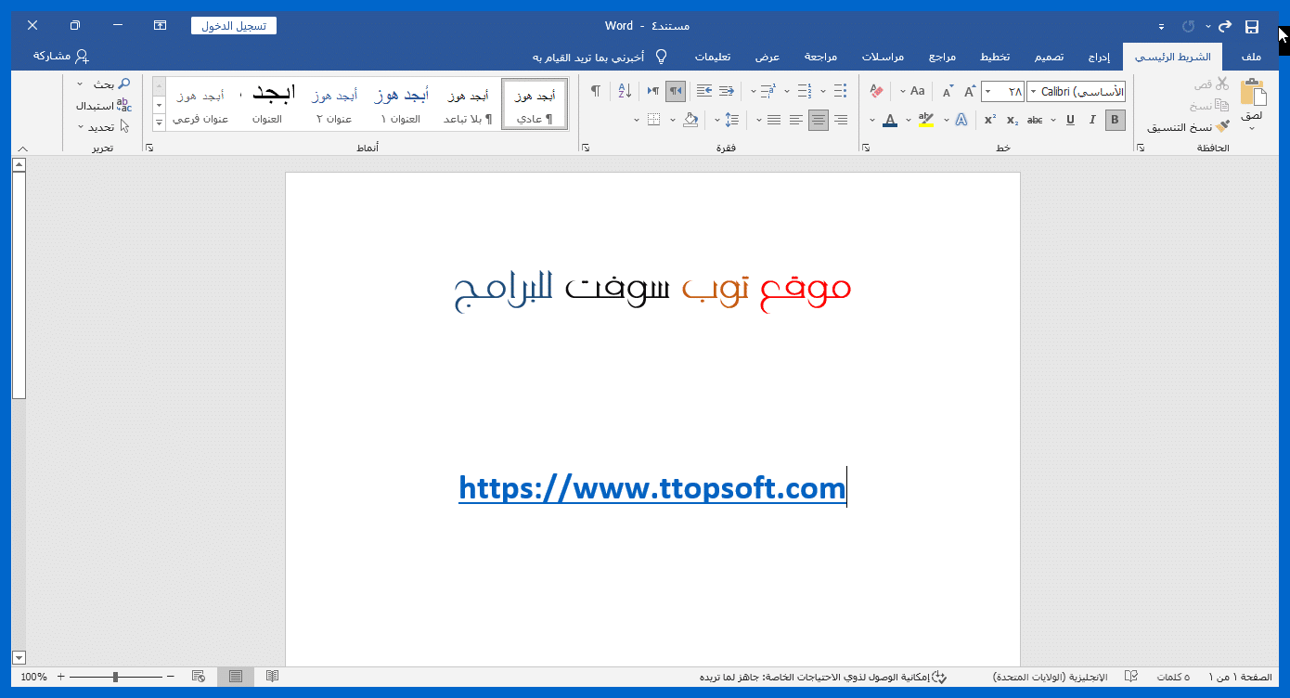Open Text Effects glowing A icon
This screenshot has width=1290, height=698.
[961, 120]
